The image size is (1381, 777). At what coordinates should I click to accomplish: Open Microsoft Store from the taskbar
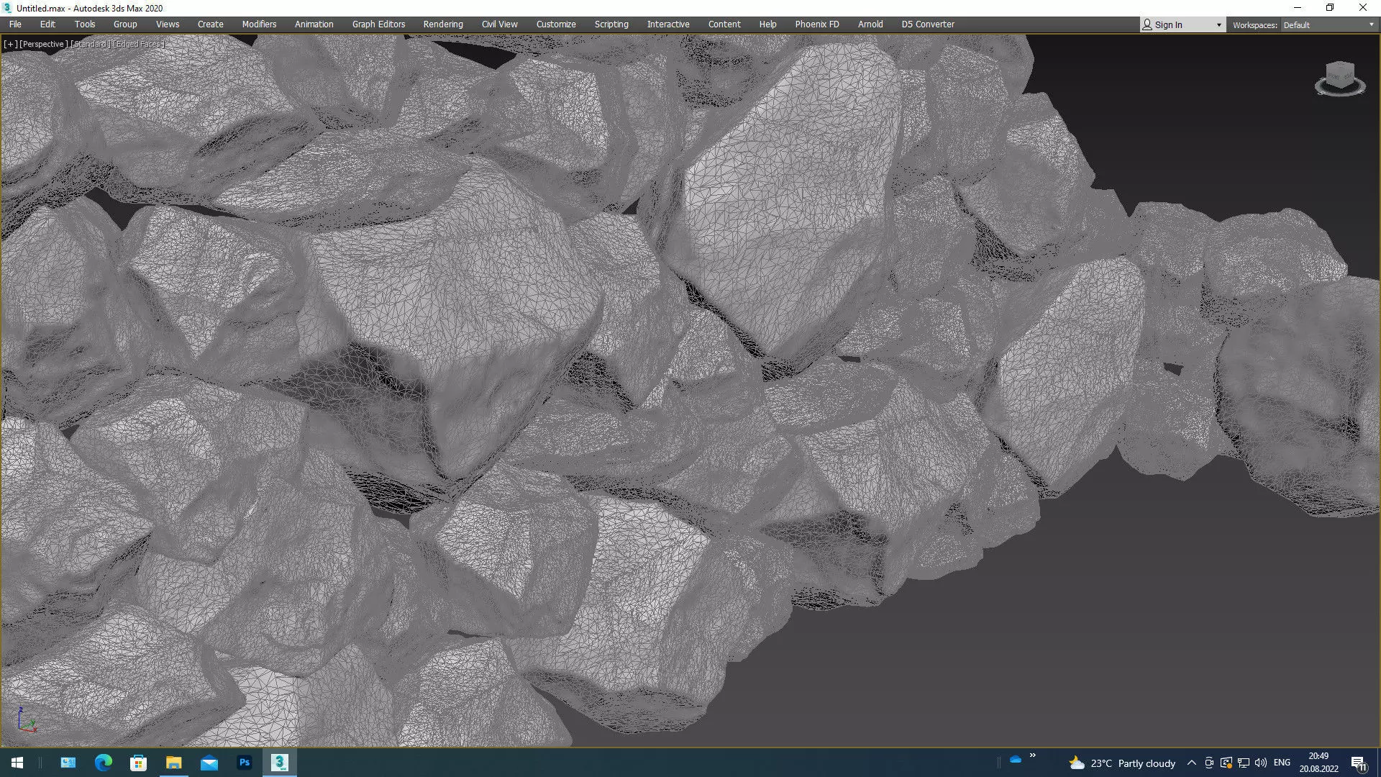tap(139, 763)
